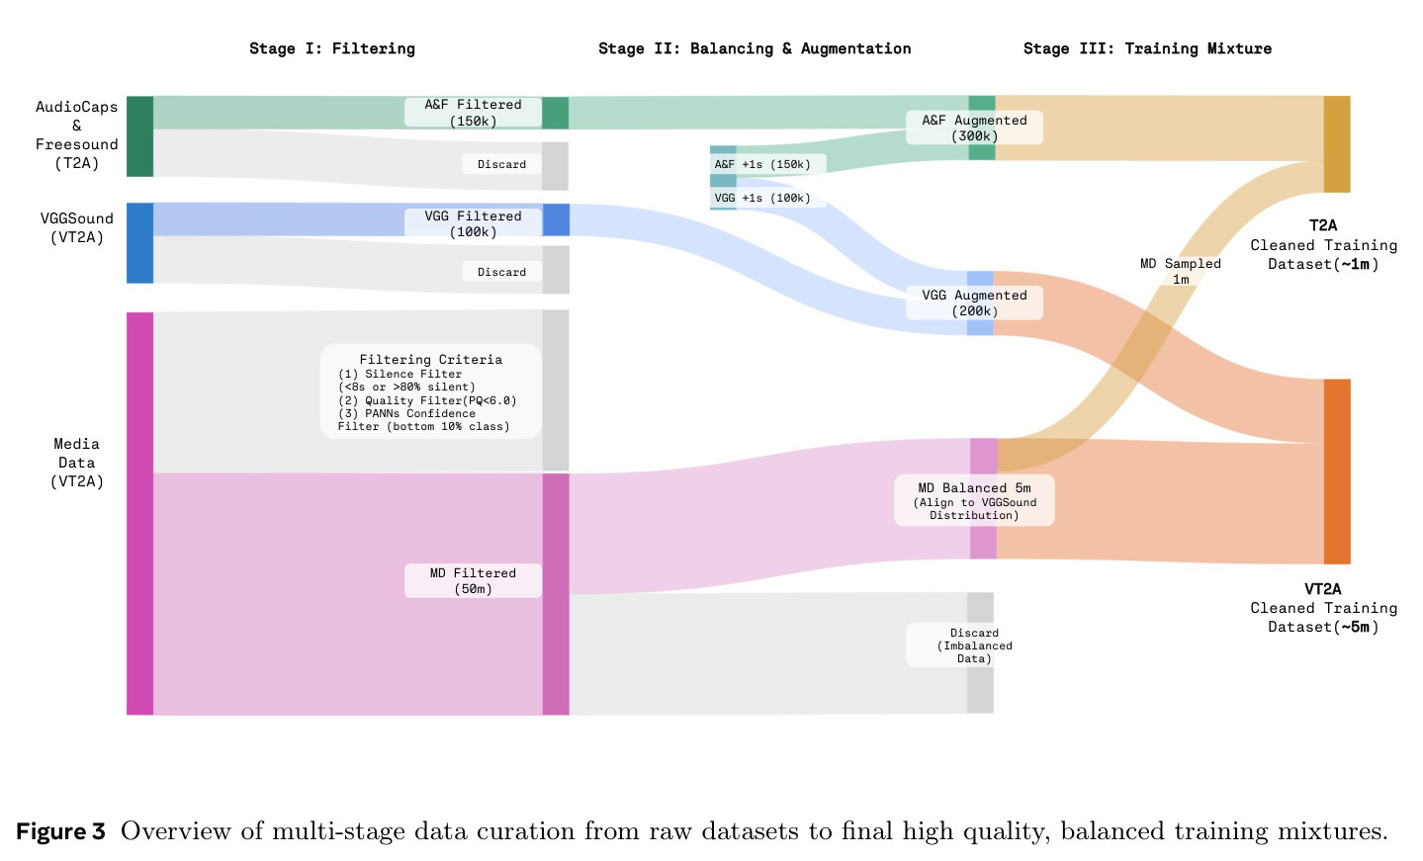Click the MD Balanced 5m label

coord(974,500)
